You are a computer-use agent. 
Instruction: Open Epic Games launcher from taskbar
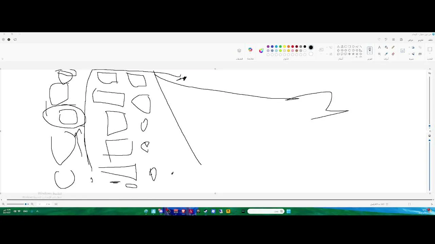[198, 211]
